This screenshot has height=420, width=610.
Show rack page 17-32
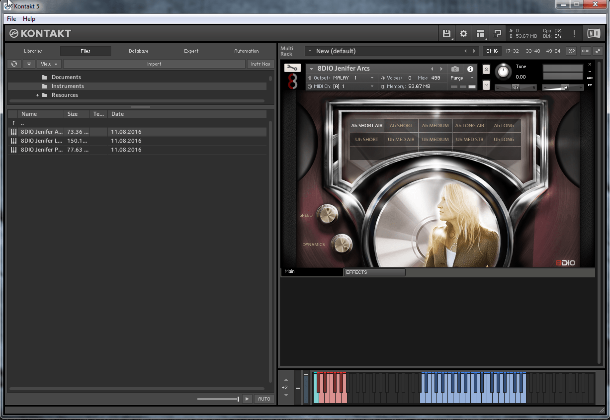(x=512, y=51)
